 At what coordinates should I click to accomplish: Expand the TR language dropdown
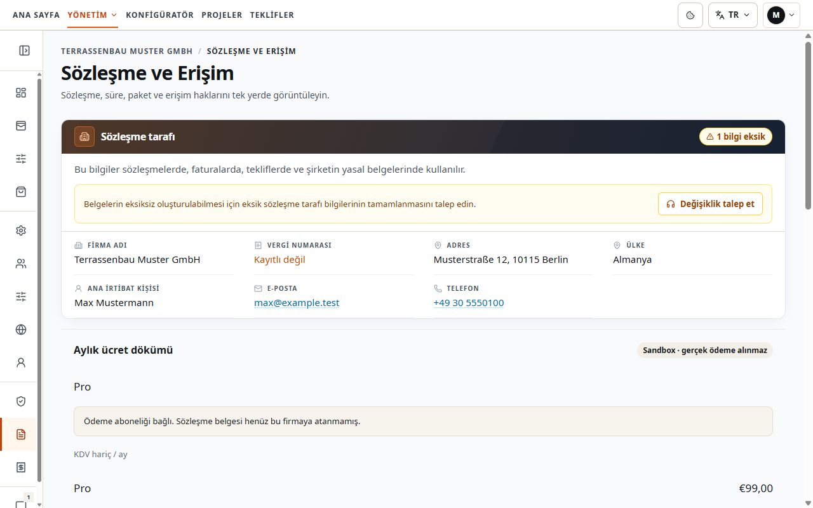(733, 15)
